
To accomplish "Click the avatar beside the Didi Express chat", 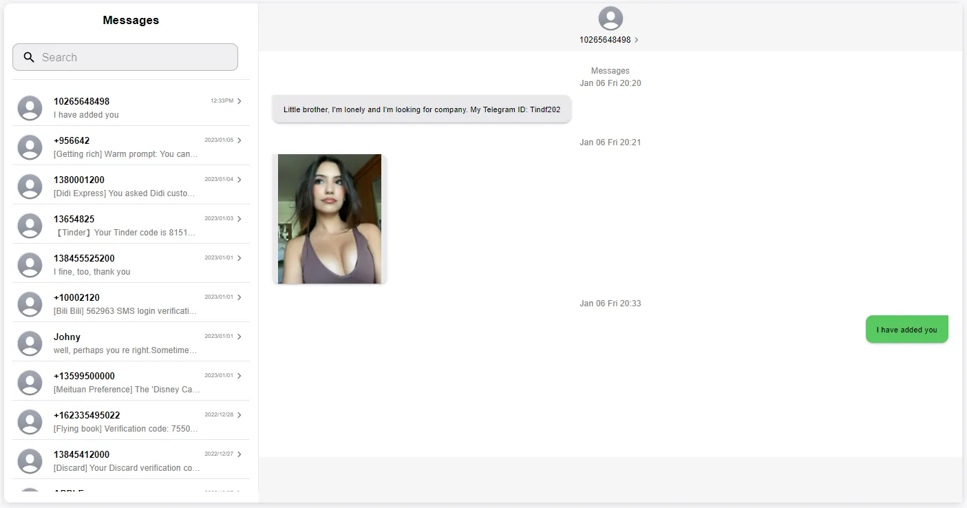I will 30,187.
